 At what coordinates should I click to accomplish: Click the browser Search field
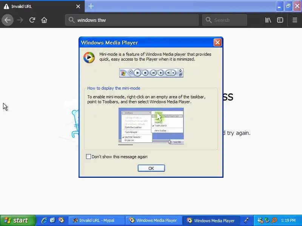tap(225, 20)
